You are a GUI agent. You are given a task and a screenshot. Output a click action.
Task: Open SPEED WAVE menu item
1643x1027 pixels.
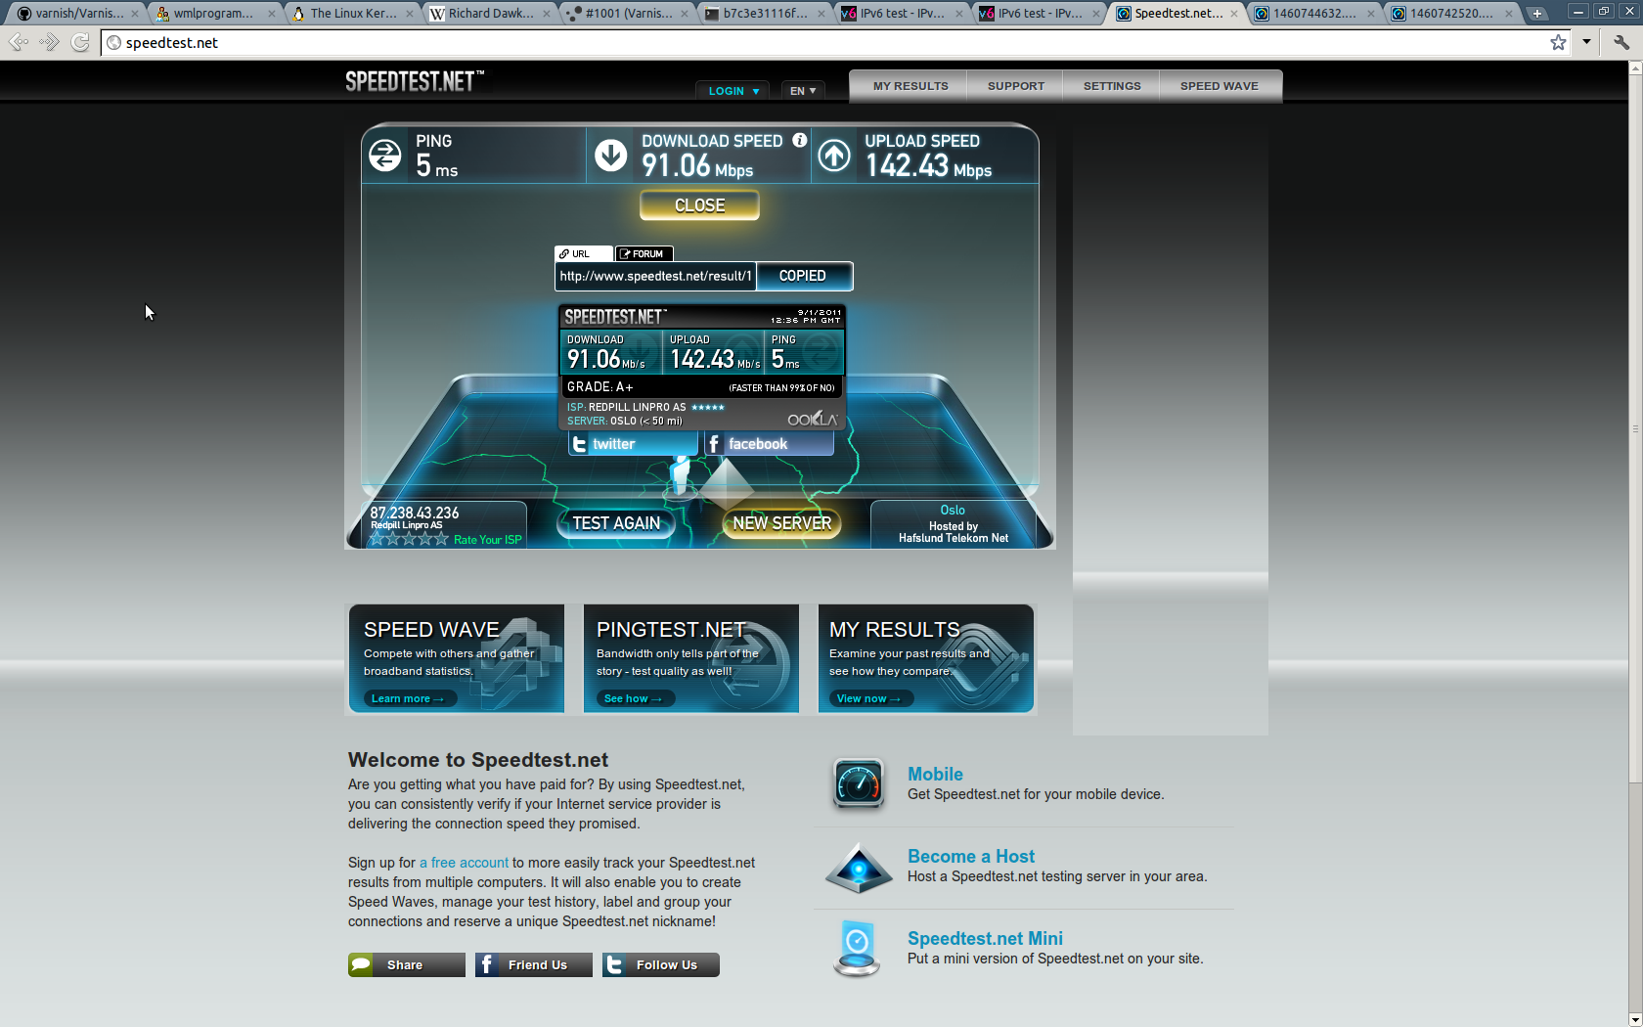[1220, 86]
